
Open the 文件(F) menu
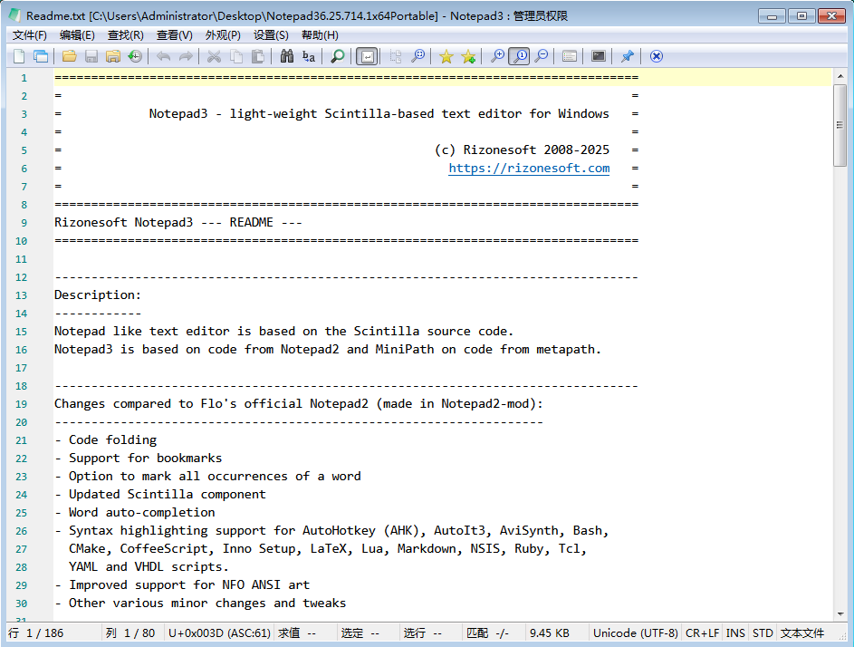click(x=29, y=35)
